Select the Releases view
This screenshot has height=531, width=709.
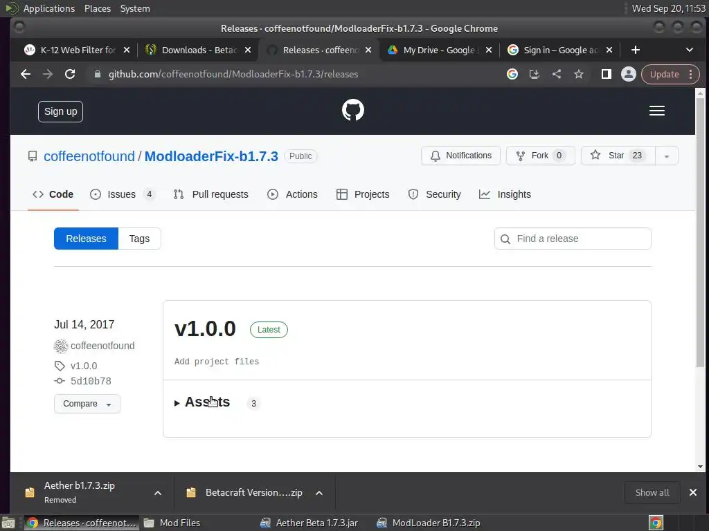tap(86, 239)
